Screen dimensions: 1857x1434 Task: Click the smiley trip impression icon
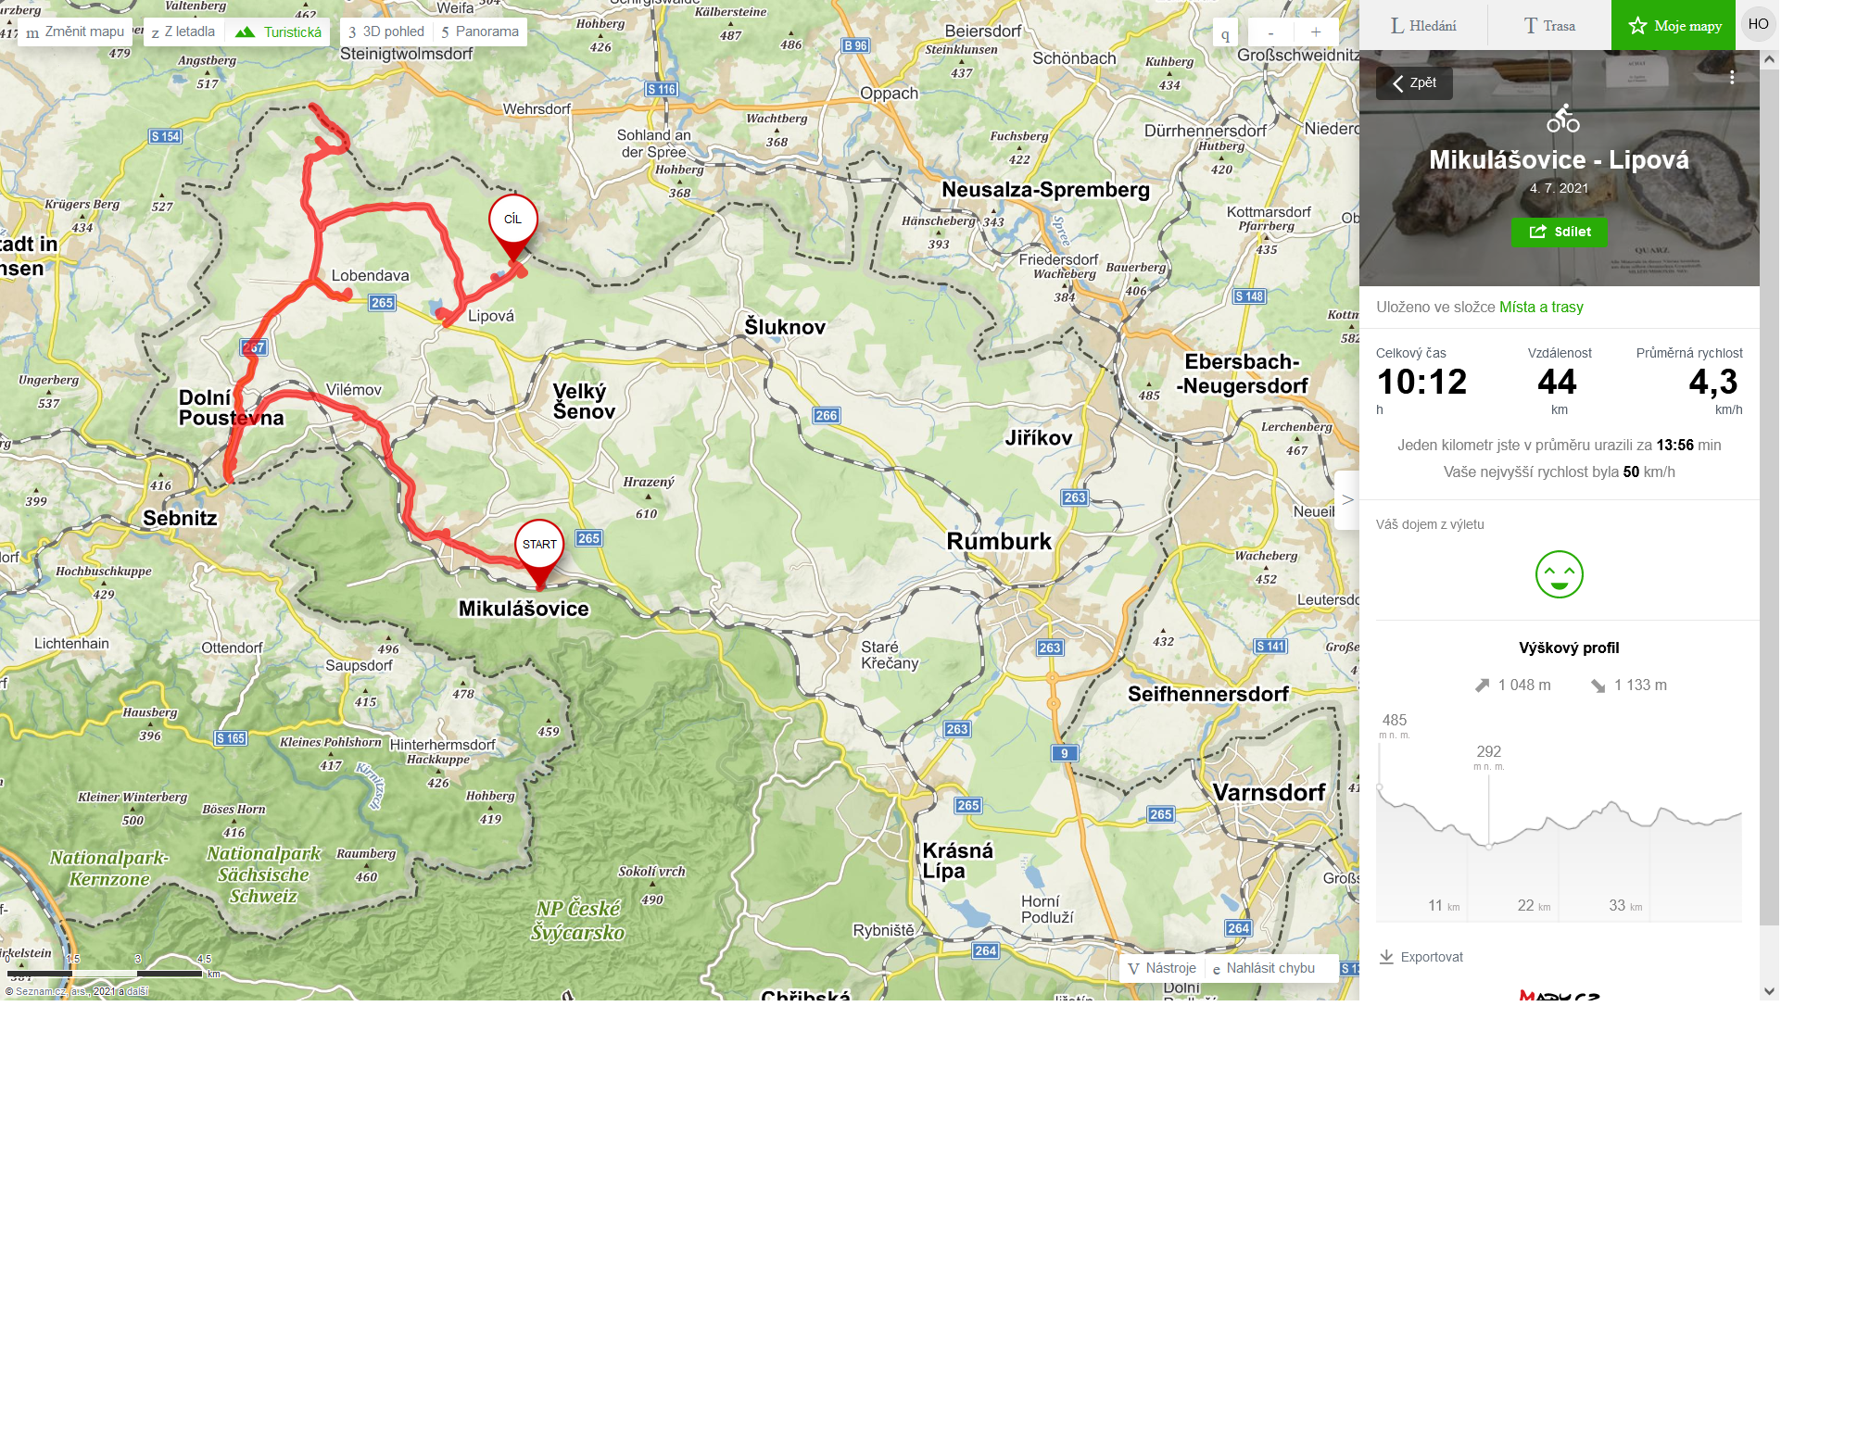[x=1559, y=574]
